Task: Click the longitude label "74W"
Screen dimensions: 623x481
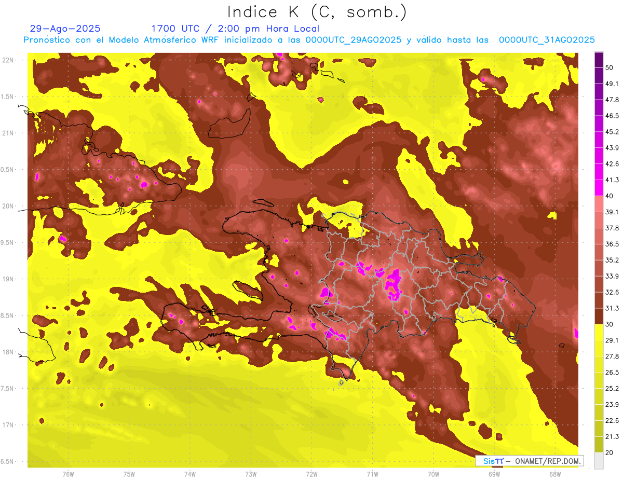Action: pos(190,474)
